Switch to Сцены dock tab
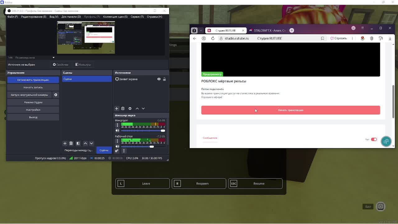Image resolution: width=398 pixels, height=224 pixels. click(104, 150)
